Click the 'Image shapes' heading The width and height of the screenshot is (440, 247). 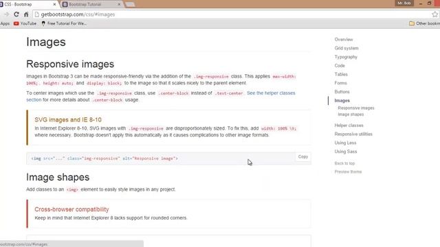58,177
